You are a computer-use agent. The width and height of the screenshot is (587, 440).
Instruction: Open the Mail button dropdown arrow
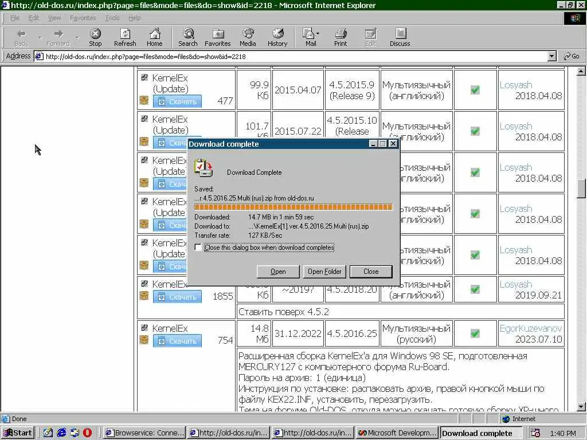point(318,34)
